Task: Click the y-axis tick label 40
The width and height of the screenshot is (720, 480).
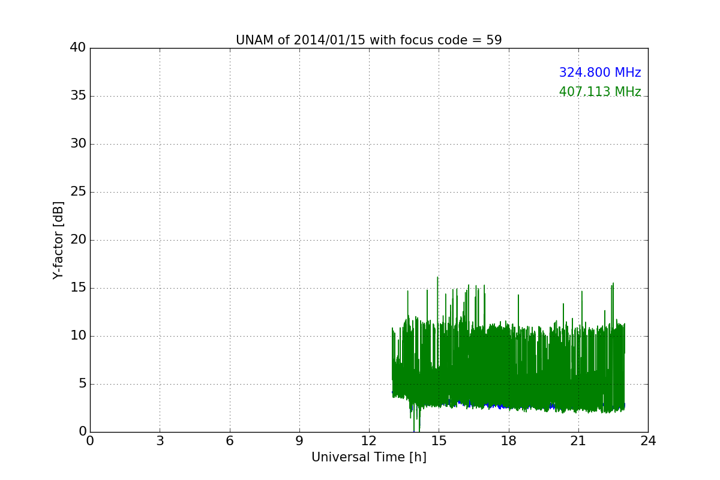Action: point(78,48)
